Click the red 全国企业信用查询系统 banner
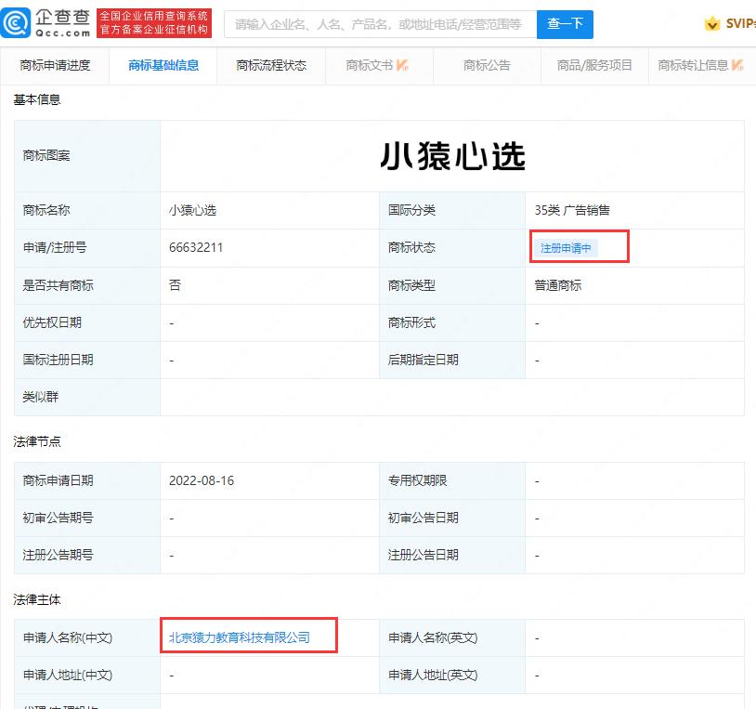Viewport: 756px width, 709px height. pyautogui.click(x=154, y=22)
